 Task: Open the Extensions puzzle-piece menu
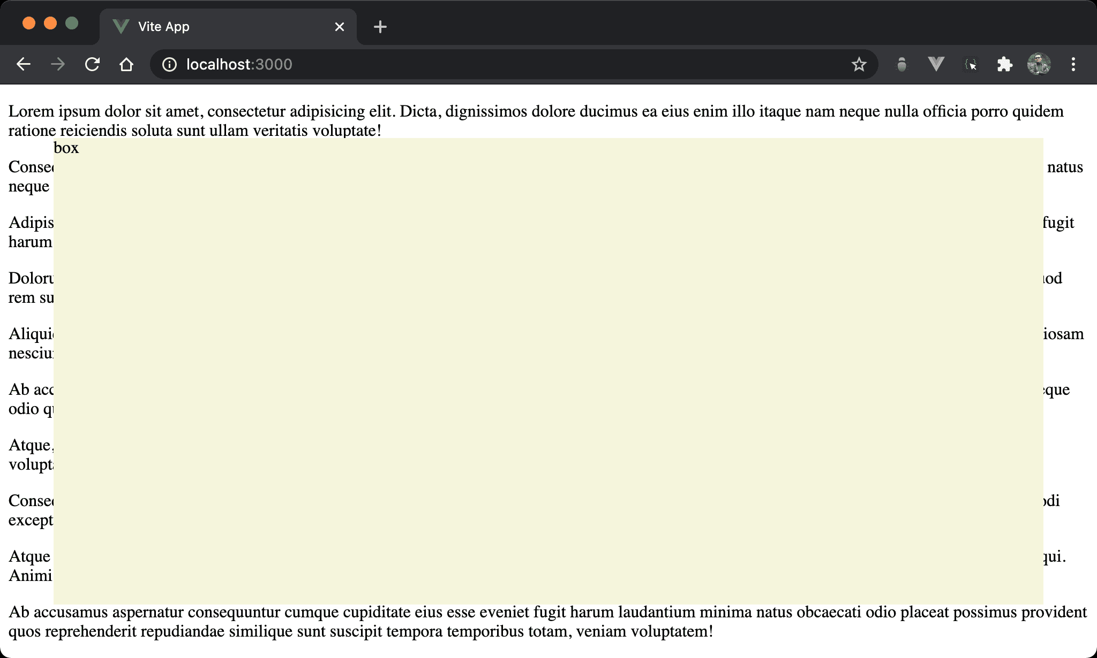tap(1004, 65)
